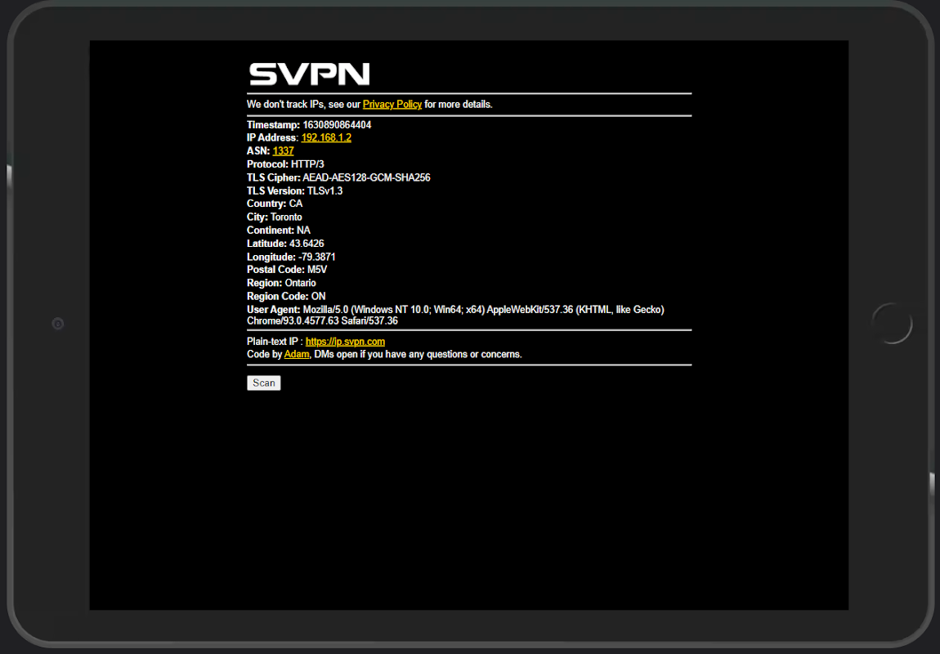Open the https://ip.svpn.com link
Viewport: 940px width, 654px height.
point(345,342)
